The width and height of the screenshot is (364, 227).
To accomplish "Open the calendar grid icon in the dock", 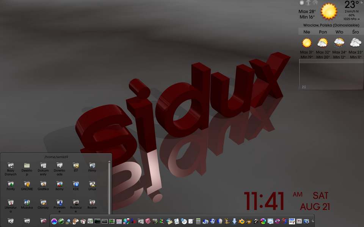I will (x=119, y=221).
